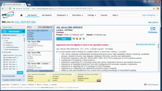The height and width of the screenshot is (91, 162).
Task: Reload the page in the browser
Action: pyautogui.click(x=10, y=9)
